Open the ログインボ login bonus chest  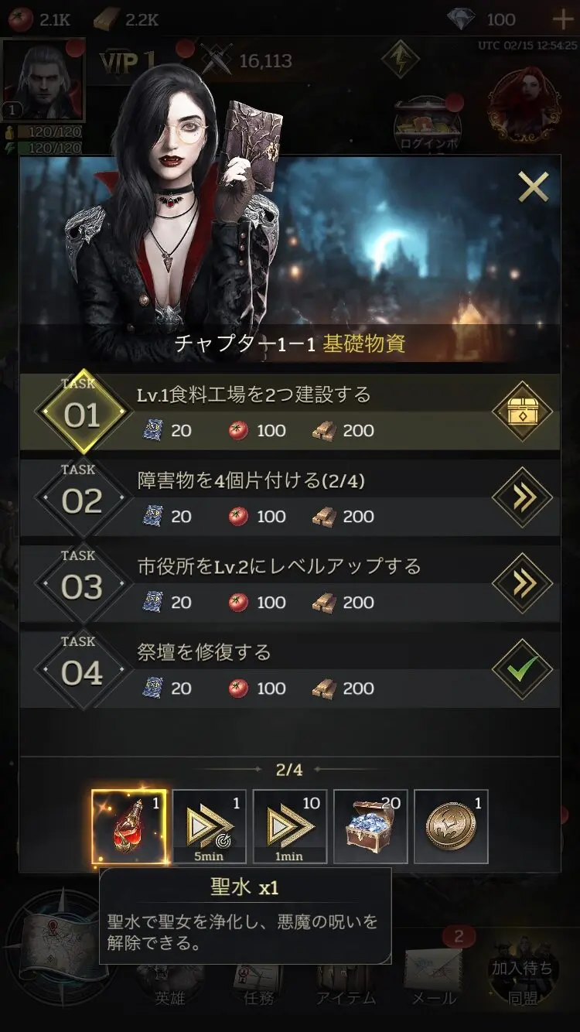click(x=427, y=124)
